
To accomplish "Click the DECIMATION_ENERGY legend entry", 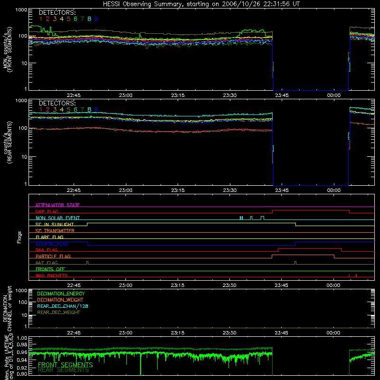I will click(x=61, y=294).
